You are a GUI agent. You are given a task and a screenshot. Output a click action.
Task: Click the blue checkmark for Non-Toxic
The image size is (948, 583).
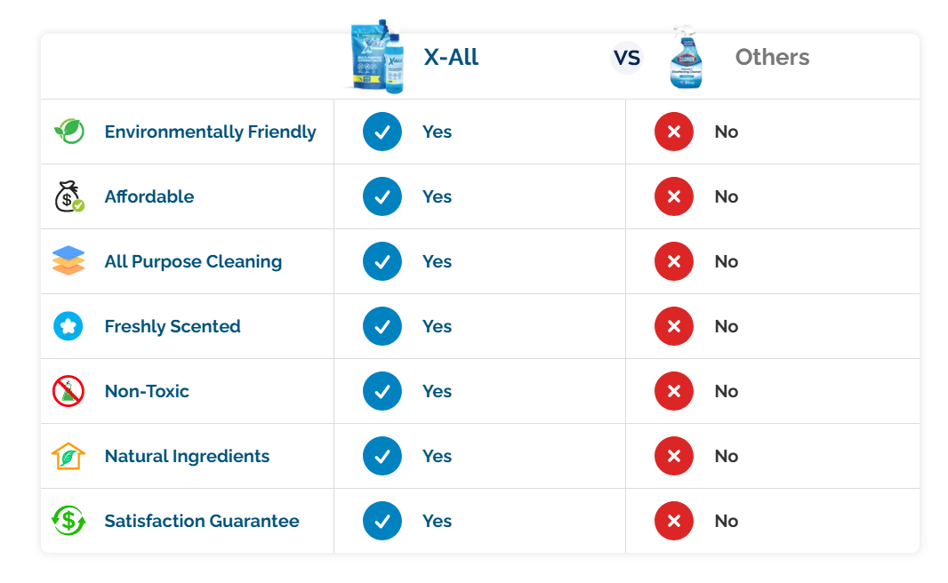[x=382, y=391]
